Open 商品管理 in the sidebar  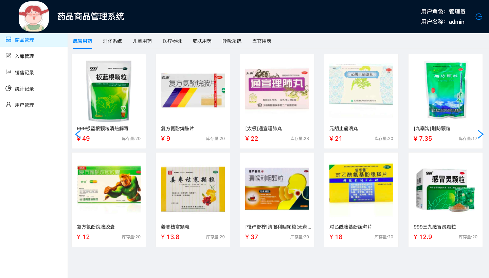coord(34,40)
